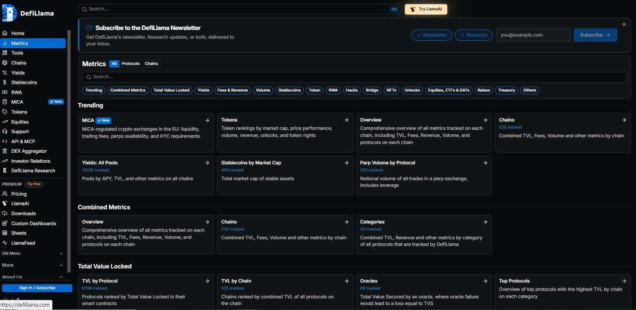Open the Metrics item in the sidebar
This screenshot has width=636, height=310.
pos(33,43)
